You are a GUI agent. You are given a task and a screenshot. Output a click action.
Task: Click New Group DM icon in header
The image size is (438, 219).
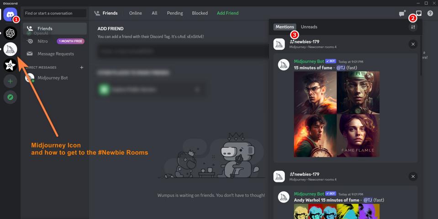click(x=402, y=13)
